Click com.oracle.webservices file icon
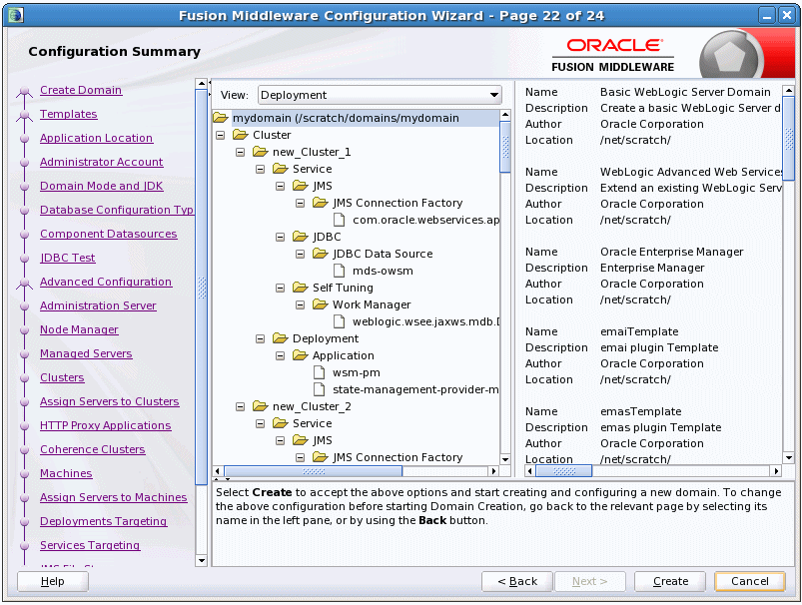802x605 pixels. tap(339, 220)
